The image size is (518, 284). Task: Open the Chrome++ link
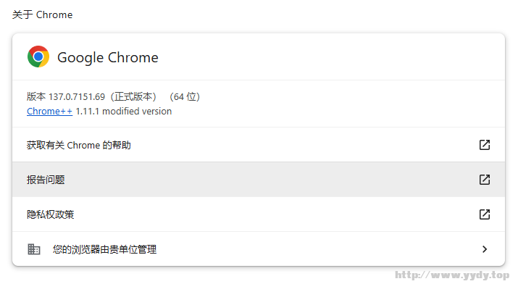pyautogui.click(x=49, y=112)
